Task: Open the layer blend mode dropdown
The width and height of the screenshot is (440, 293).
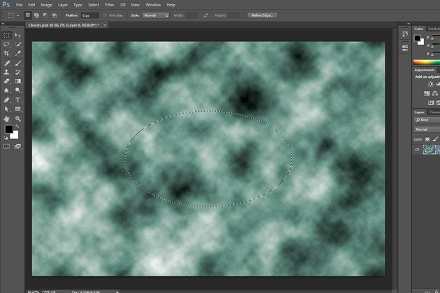Action: click(x=427, y=129)
